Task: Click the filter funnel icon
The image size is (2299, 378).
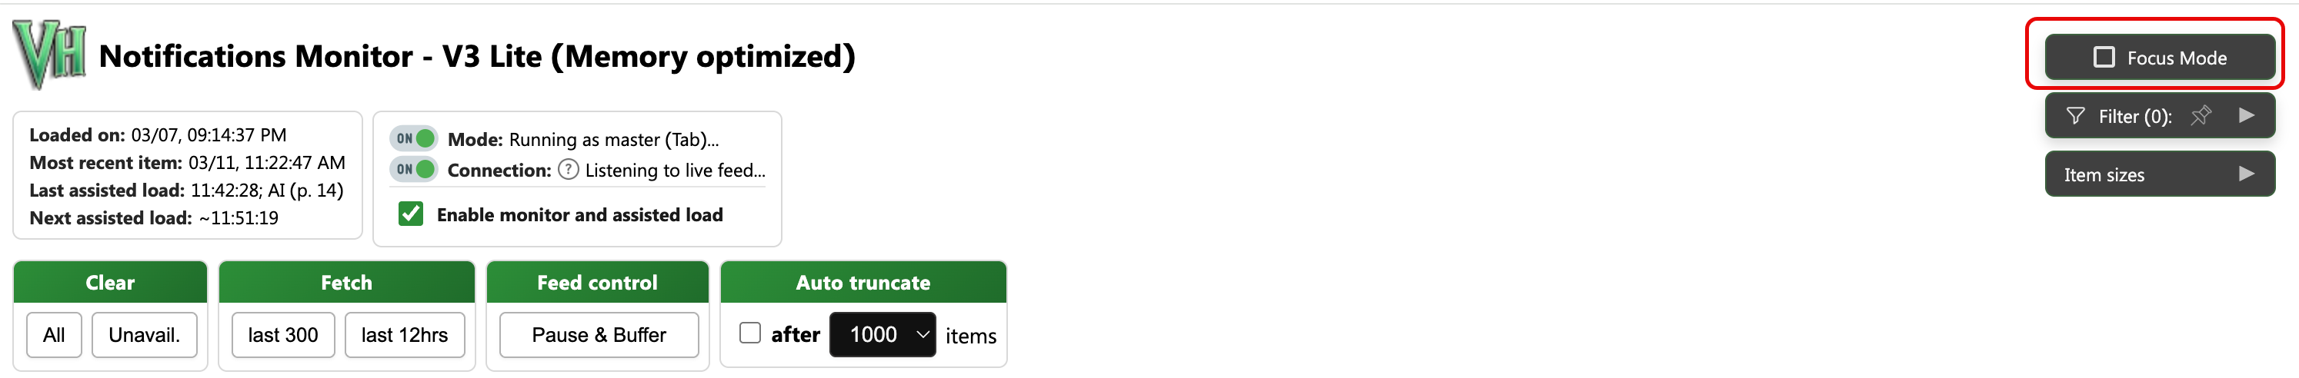Action: [x=2076, y=116]
